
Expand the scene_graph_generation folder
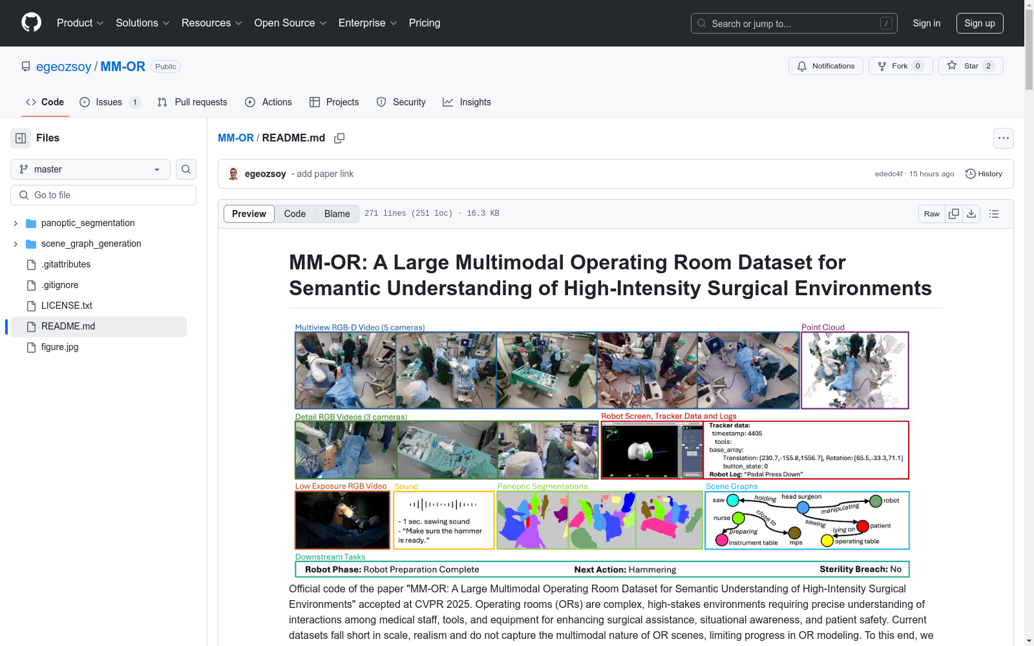point(16,244)
